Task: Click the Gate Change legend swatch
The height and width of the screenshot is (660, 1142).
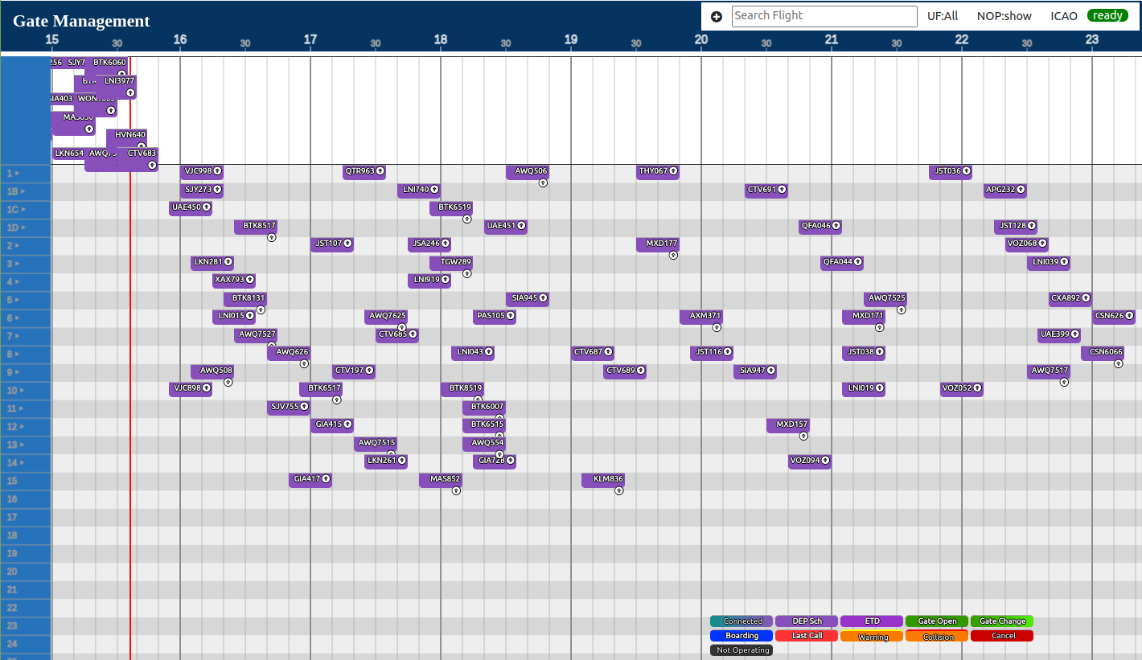Action: pyautogui.click(x=1001, y=621)
